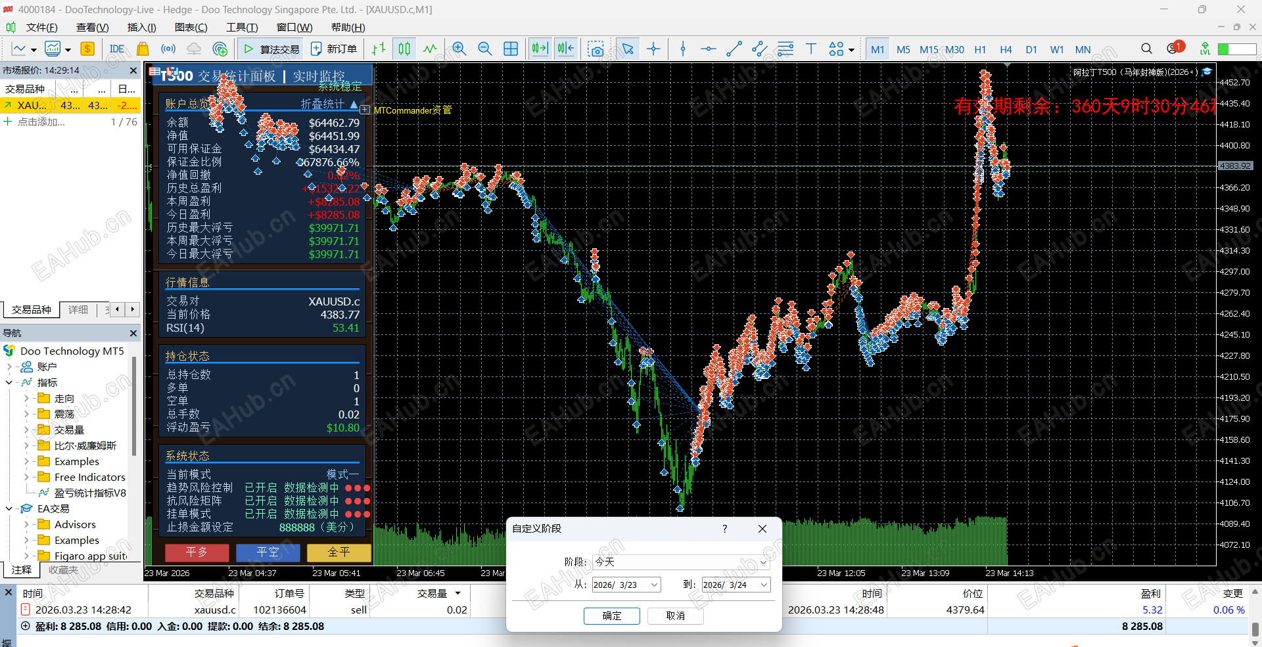Switch to the 收藏夹 tab
This screenshot has width=1262, height=647.
click(63, 570)
